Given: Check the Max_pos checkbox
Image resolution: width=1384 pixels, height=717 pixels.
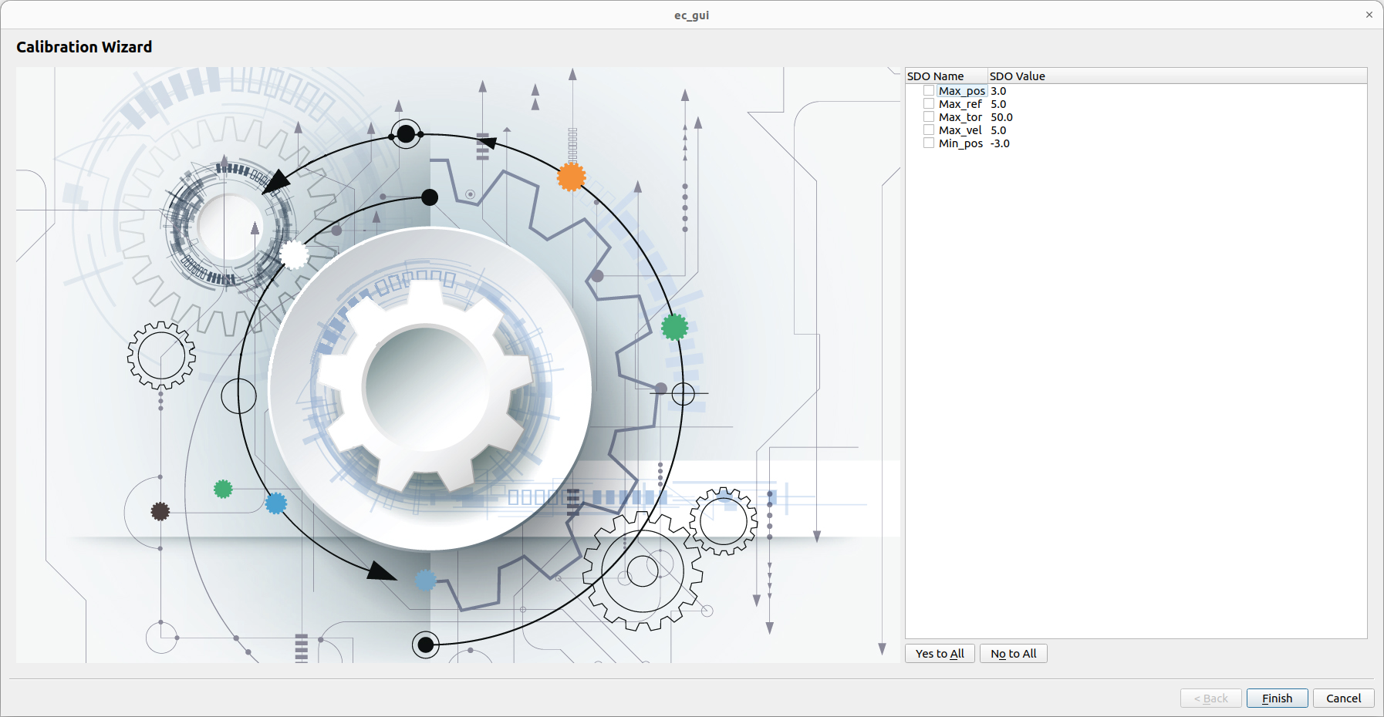Looking at the screenshot, I should 929,91.
